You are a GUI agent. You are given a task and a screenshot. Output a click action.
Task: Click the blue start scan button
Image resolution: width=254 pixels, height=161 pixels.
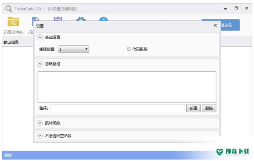tap(230, 25)
